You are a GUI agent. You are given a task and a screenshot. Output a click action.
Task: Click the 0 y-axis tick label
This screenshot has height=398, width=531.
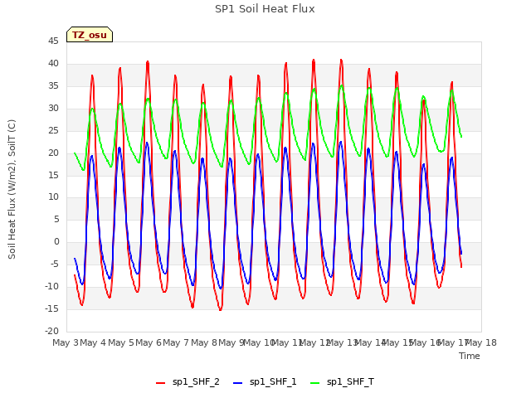56,242
